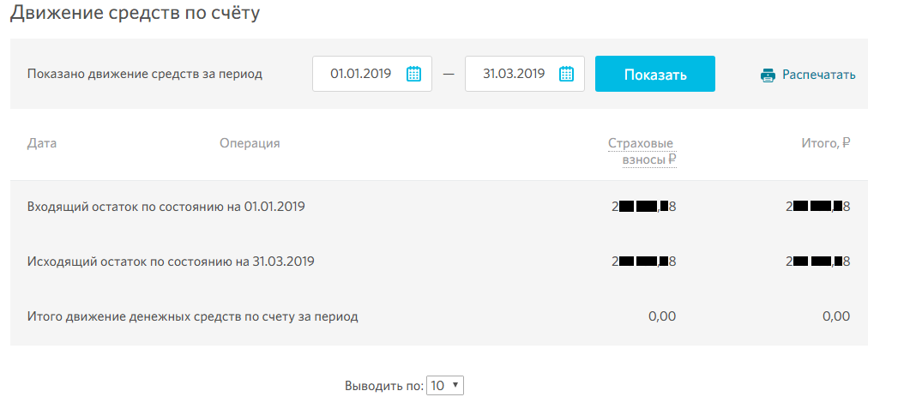Select the Итого движение денежных средств row
904x403 pixels.
click(x=193, y=316)
